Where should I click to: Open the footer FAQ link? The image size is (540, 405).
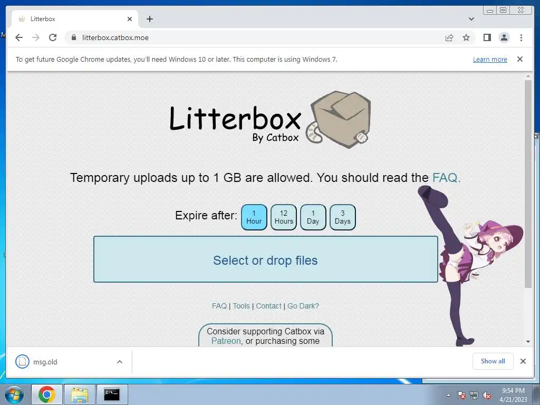pos(219,306)
